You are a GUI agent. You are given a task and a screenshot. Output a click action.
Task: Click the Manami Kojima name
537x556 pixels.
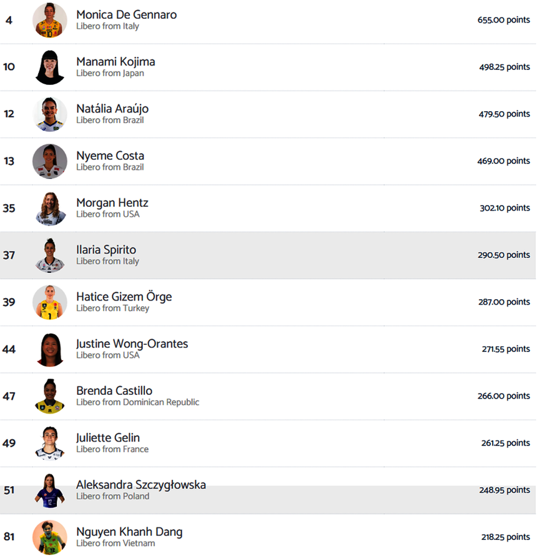pyautogui.click(x=116, y=62)
